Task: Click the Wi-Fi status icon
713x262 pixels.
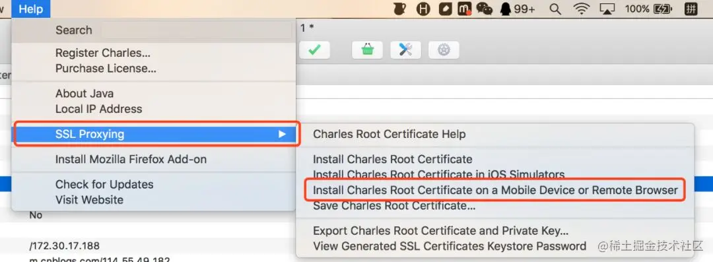Action: coord(581,9)
